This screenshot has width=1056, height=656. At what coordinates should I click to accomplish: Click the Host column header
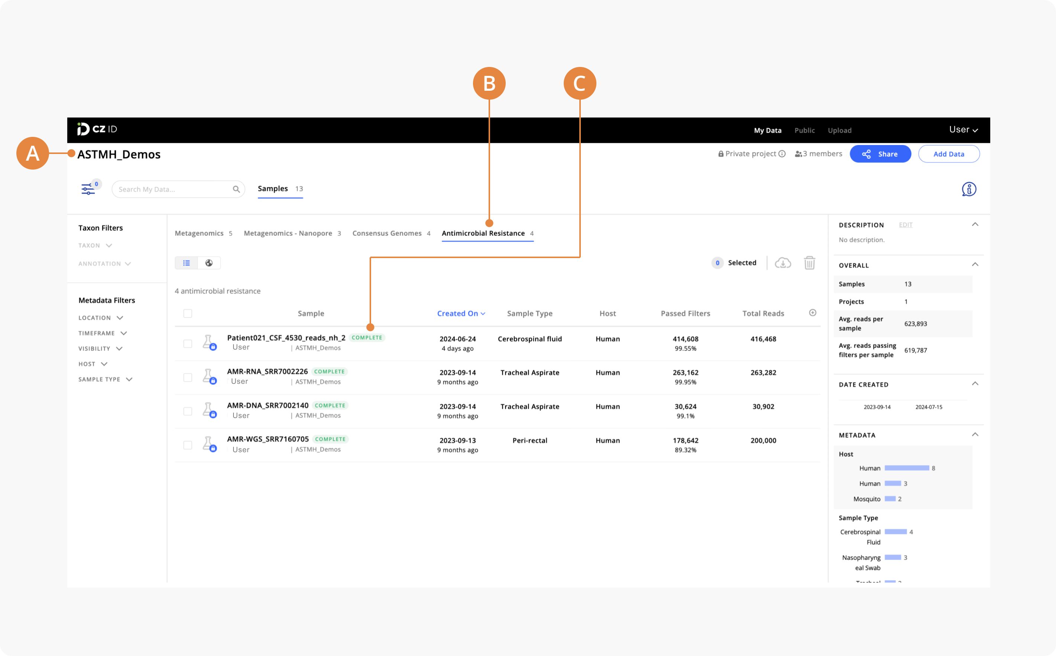click(x=608, y=313)
